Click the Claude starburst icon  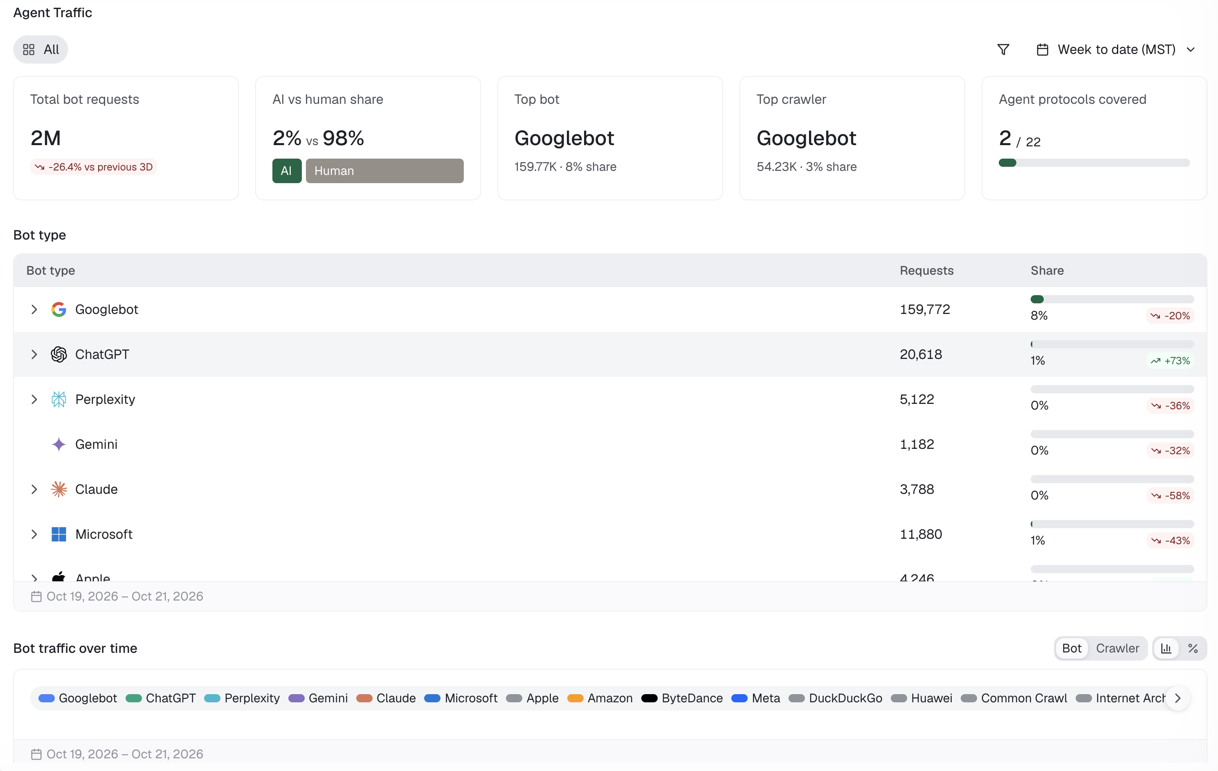click(58, 489)
